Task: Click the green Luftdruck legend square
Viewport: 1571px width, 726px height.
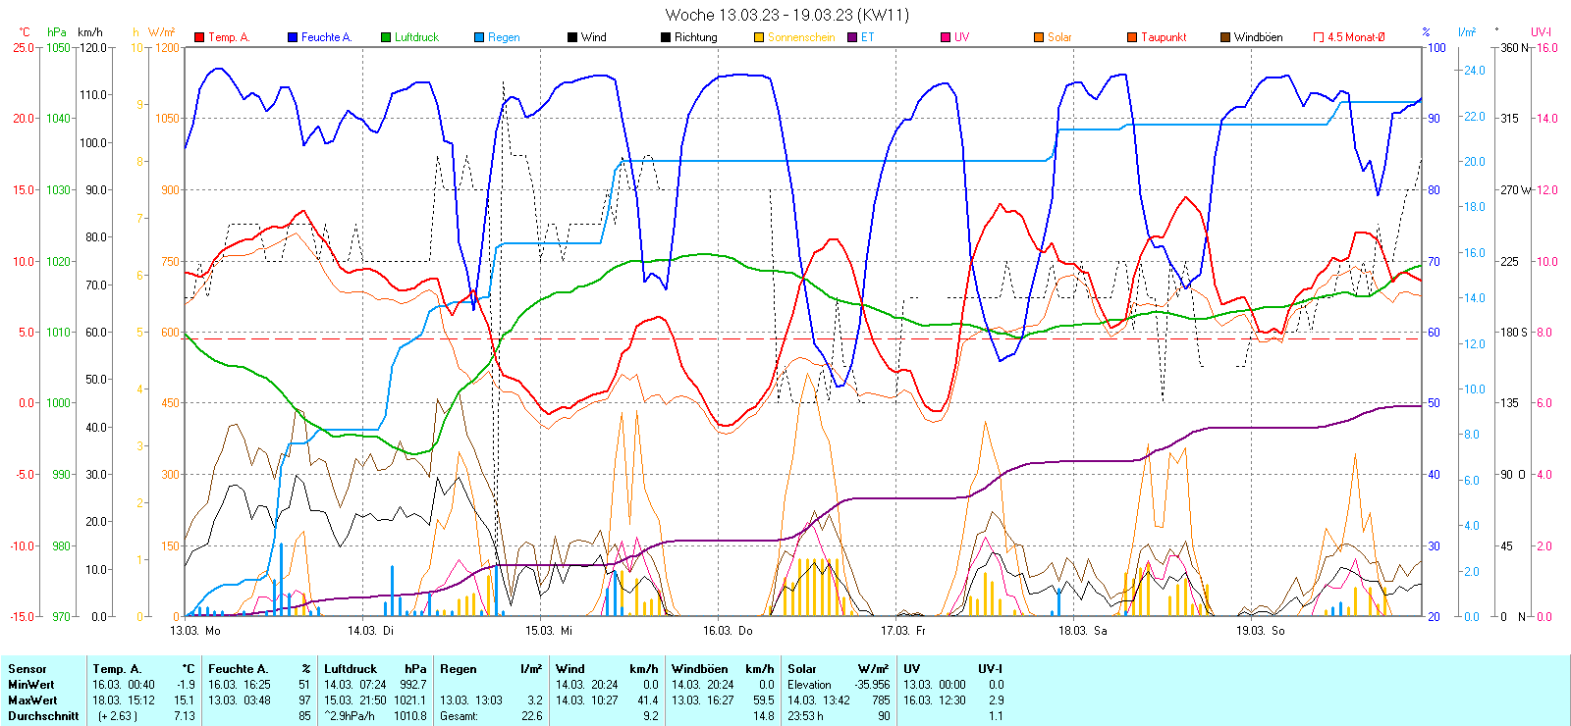Action: (x=386, y=37)
